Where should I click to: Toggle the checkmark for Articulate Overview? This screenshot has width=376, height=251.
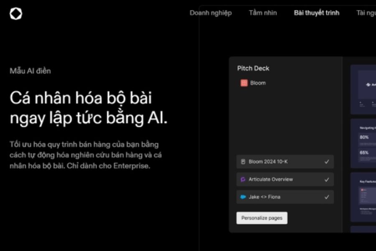tap(327, 179)
